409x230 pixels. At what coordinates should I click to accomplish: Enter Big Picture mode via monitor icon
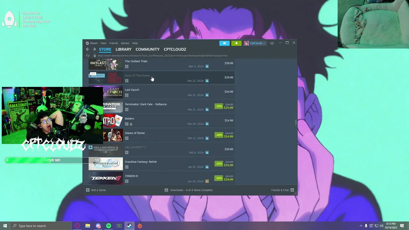272,43
